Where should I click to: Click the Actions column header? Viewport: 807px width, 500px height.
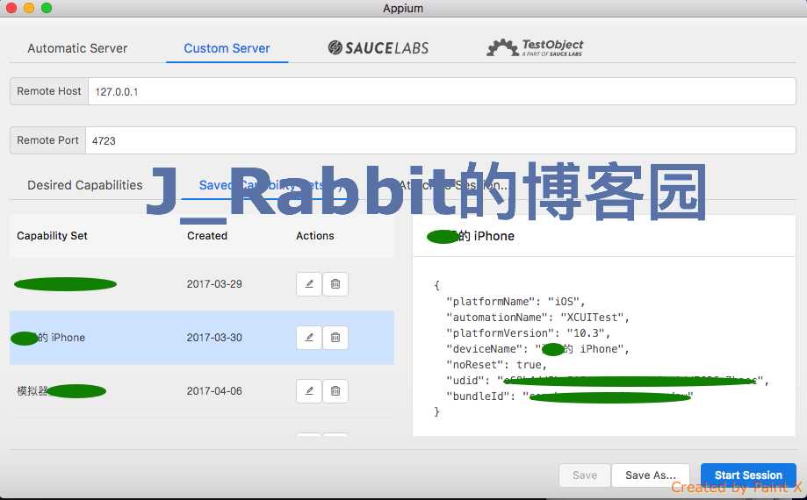coord(315,236)
